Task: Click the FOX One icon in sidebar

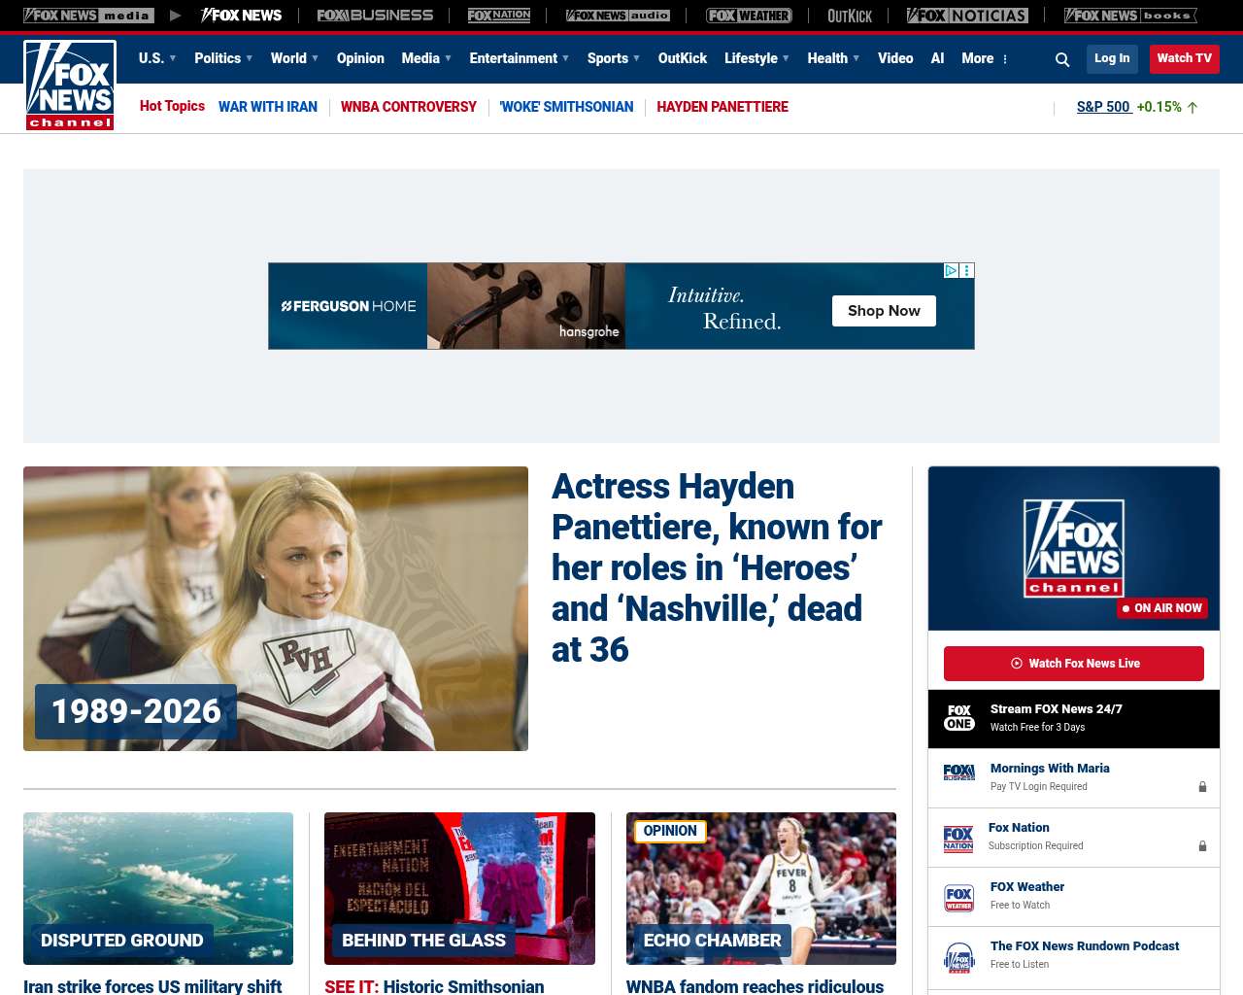Action: click(x=959, y=718)
